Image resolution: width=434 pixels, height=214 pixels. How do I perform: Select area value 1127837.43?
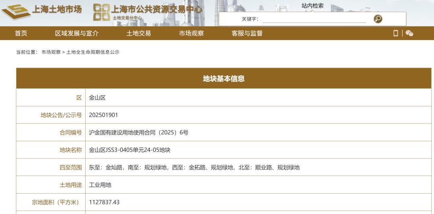104,202
